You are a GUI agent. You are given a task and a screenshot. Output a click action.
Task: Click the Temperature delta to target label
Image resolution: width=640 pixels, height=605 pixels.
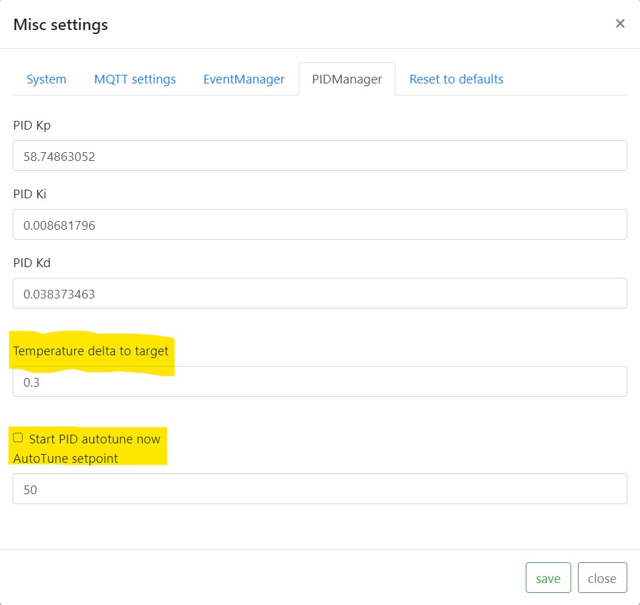tap(91, 351)
